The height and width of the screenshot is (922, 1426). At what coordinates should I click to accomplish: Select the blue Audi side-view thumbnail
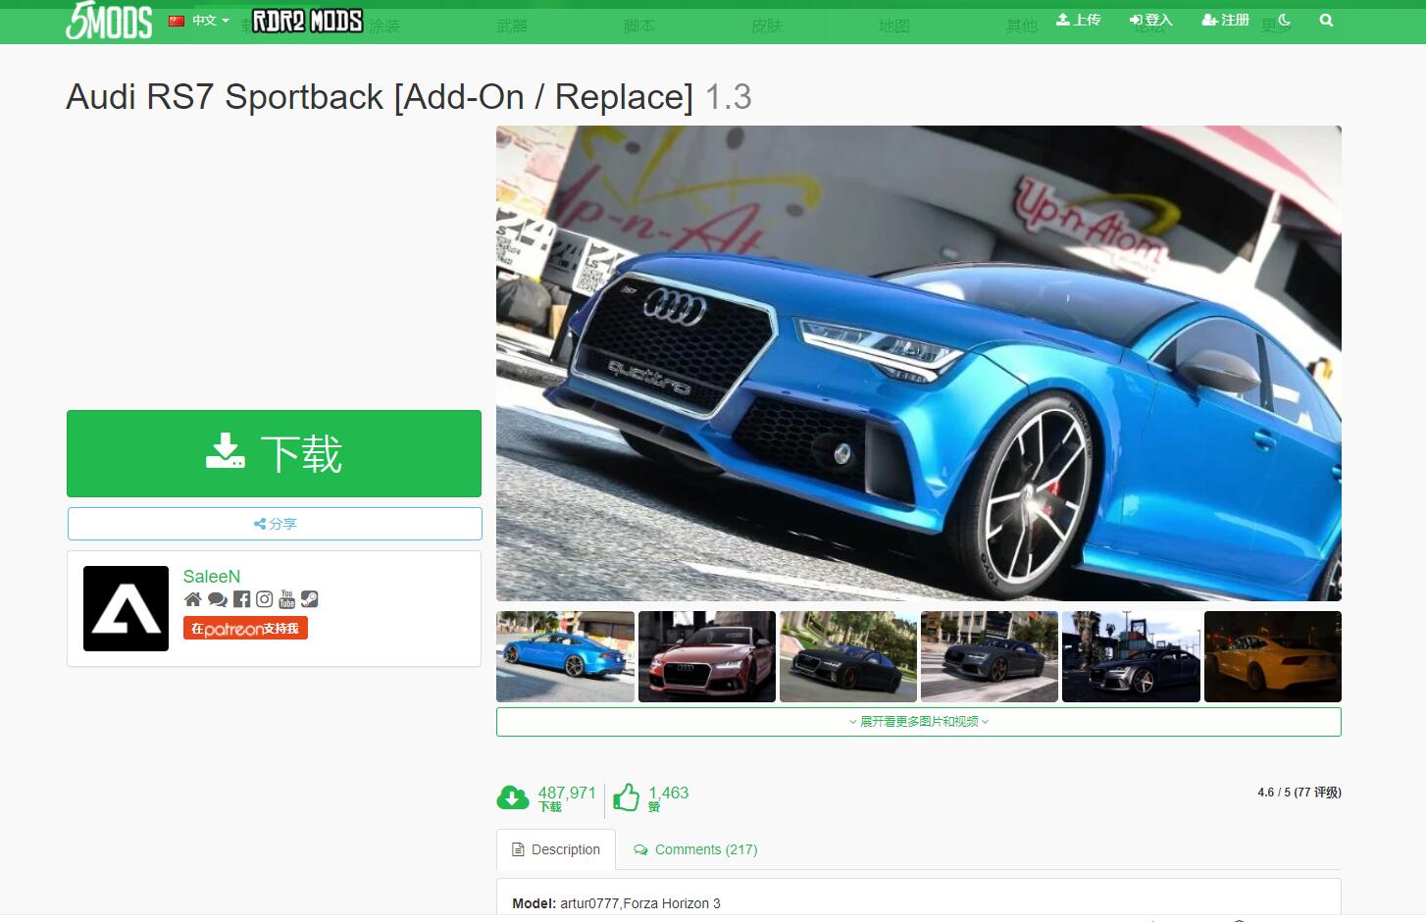565,656
